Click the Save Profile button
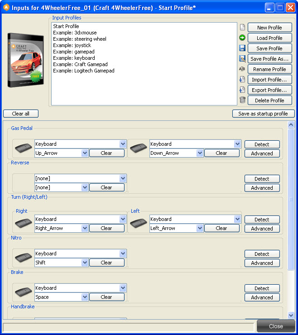 (x=270, y=48)
